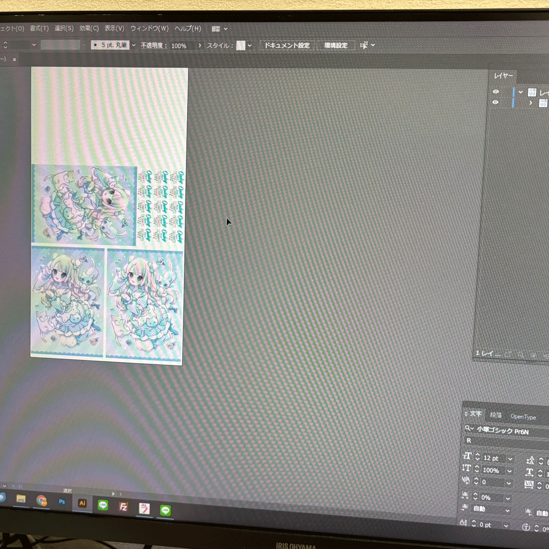Switch to the 段落 tab

coord(496,415)
